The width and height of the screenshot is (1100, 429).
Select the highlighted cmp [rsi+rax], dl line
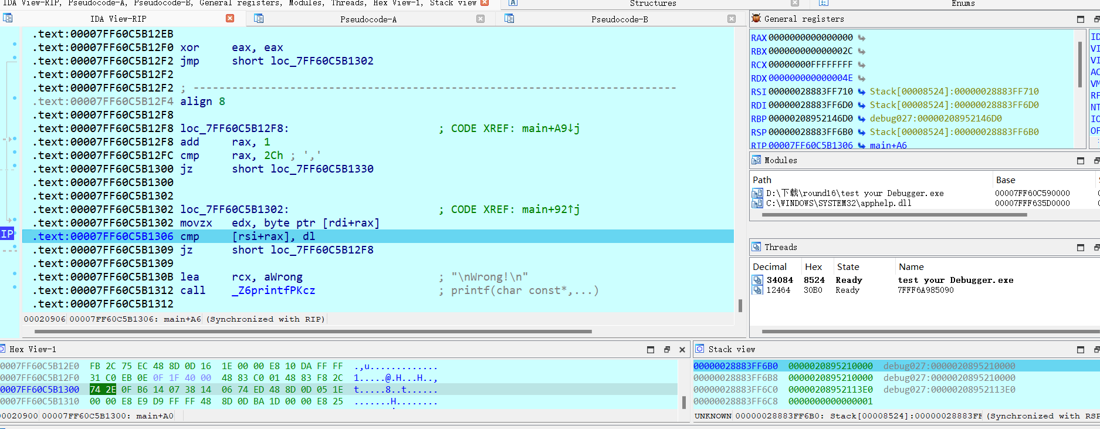378,236
